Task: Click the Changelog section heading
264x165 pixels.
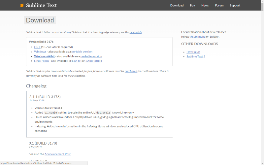Action: pos(36,86)
